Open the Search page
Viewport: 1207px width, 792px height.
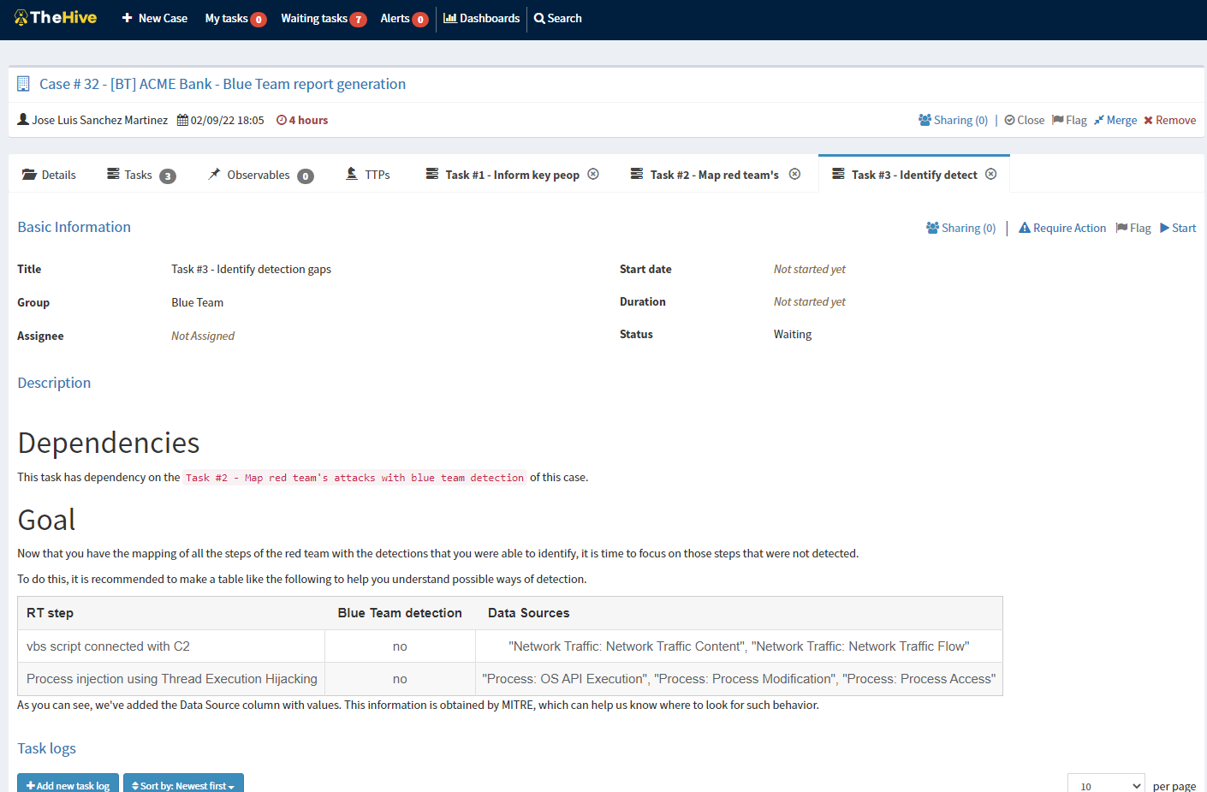tap(558, 18)
